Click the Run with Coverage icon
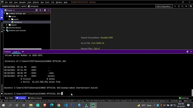Viewport: 193px width, 108px height. (x=182, y=6)
